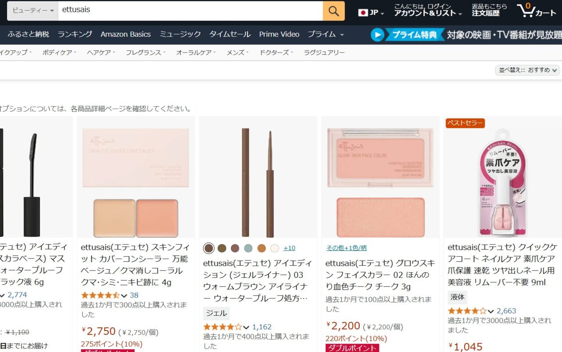Open スキンフィット カバーコンシーラー product title
562x352 pixels.
(x=135, y=265)
